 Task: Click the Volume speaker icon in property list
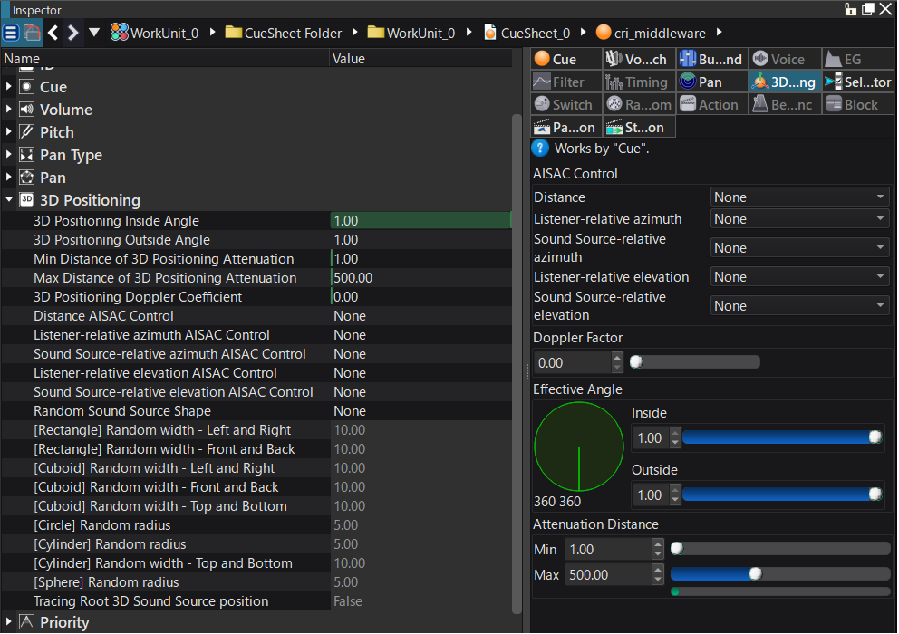point(26,110)
